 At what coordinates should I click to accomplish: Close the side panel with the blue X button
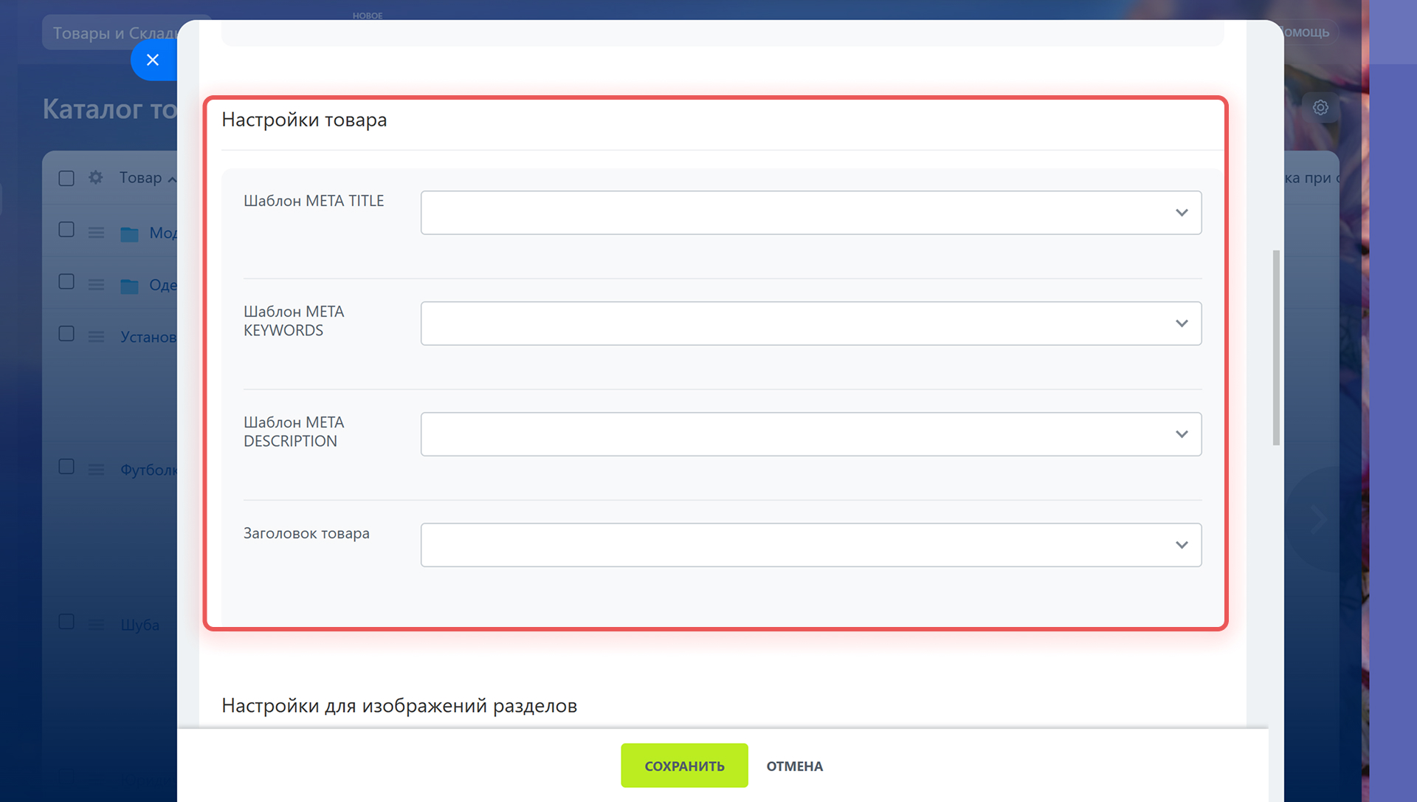coord(153,60)
